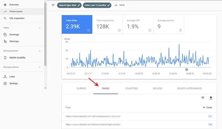
Task: Sort the table by Clicks column
Action: 208,107
